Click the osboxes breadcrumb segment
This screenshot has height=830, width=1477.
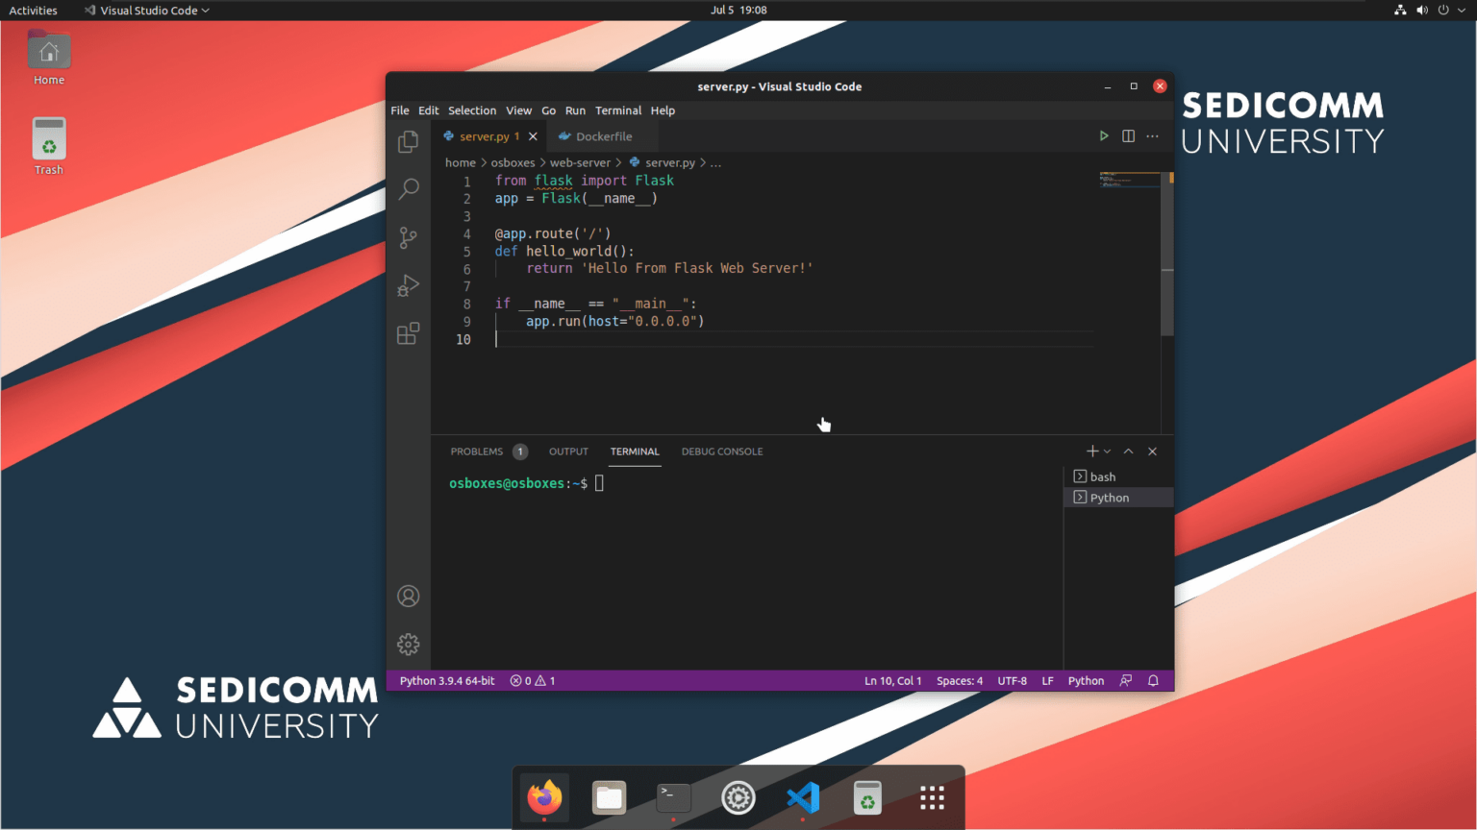pos(513,162)
